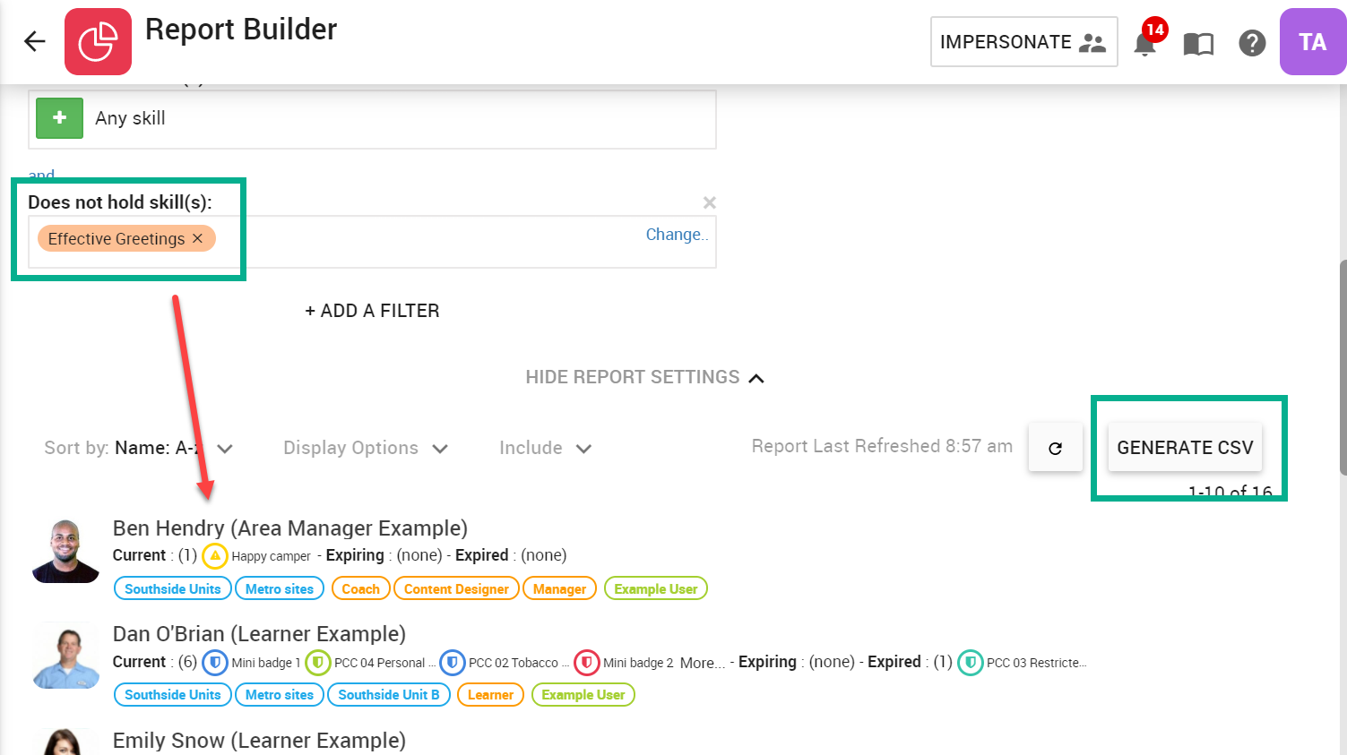Open the Include dropdown

click(545, 448)
